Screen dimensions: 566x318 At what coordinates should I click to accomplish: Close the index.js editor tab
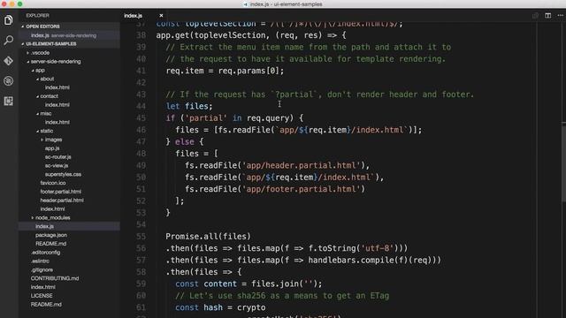[161, 16]
